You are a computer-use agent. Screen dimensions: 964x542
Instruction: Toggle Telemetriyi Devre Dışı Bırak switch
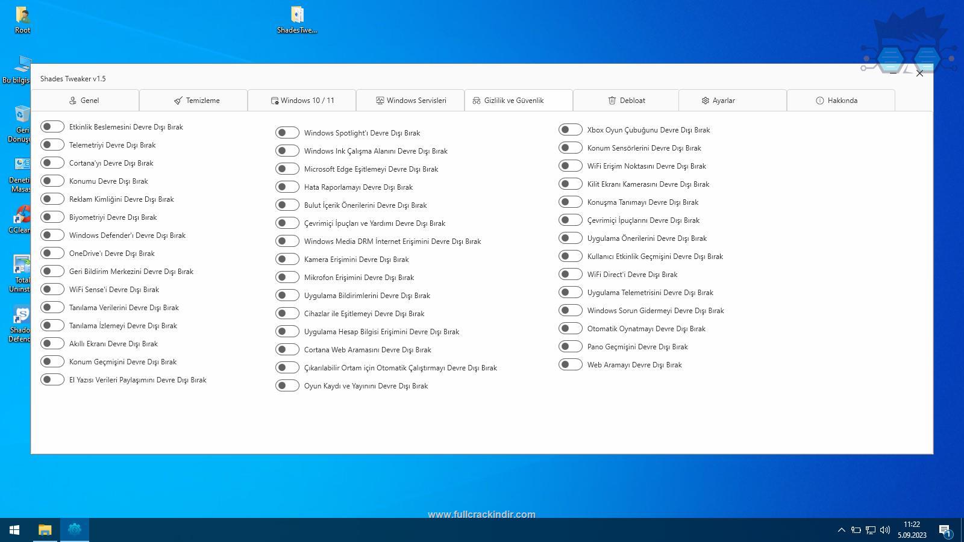[x=52, y=145]
